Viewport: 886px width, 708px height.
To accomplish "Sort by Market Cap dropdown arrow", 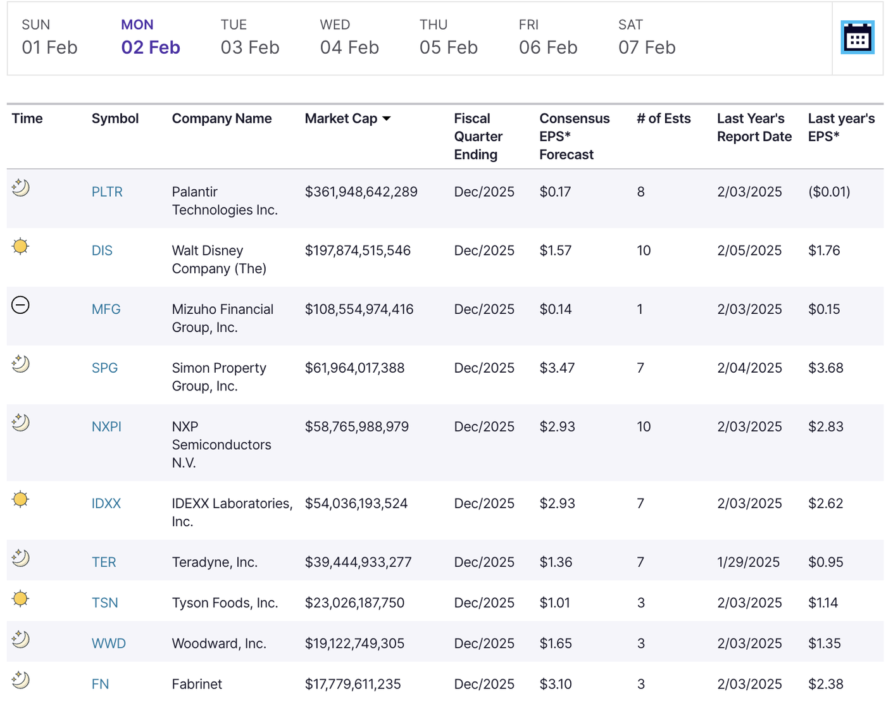I will pos(387,119).
